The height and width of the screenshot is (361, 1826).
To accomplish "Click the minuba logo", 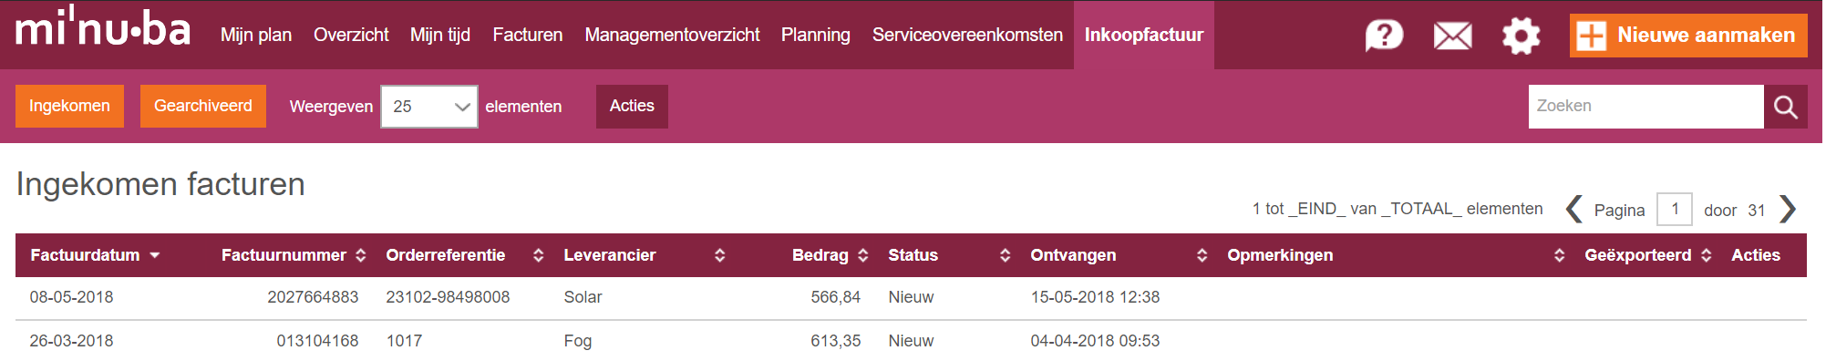I will [103, 27].
